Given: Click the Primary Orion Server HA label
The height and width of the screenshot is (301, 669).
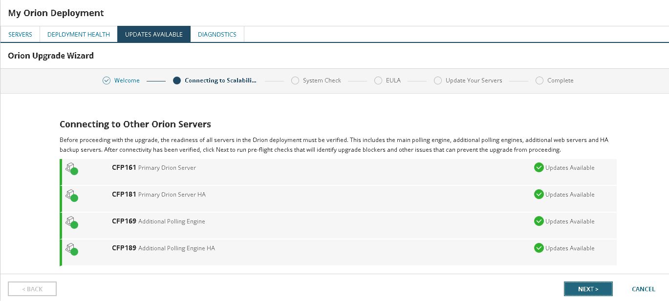Looking at the screenshot, I should tap(172, 195).
